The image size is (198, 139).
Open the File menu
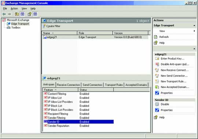[x=5, y=8]
